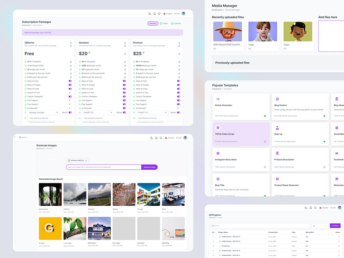Edit the Premium $25 price
344x258 pixels.
(x=179, y=54)
